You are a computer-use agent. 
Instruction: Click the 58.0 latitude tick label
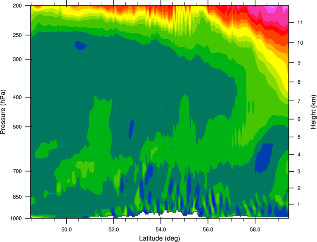coord(255,230)
